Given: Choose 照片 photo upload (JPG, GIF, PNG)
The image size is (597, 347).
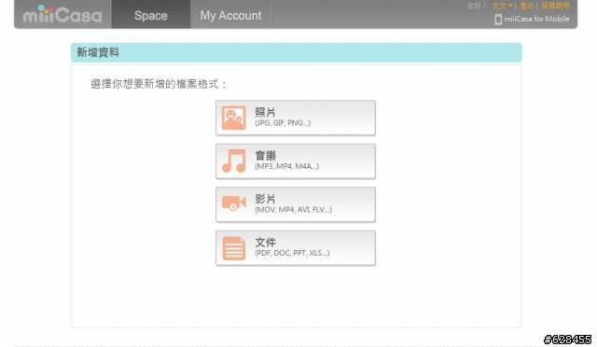Looking at the screenshot, I should pos(296,118).
